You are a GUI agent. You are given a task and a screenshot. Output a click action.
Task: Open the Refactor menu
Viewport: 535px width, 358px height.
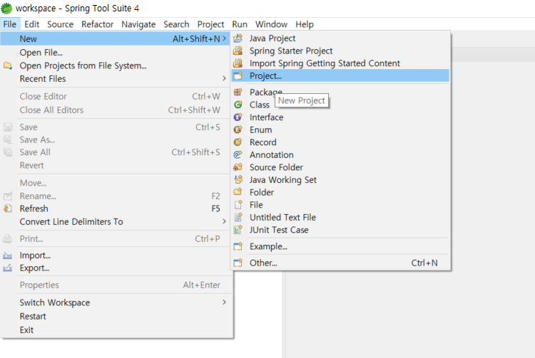click(x=97, y=24)
